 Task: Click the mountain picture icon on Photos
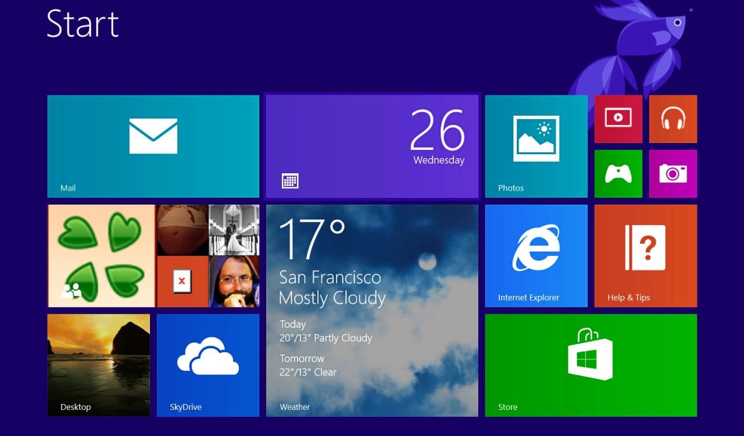[x=536, y=138]
